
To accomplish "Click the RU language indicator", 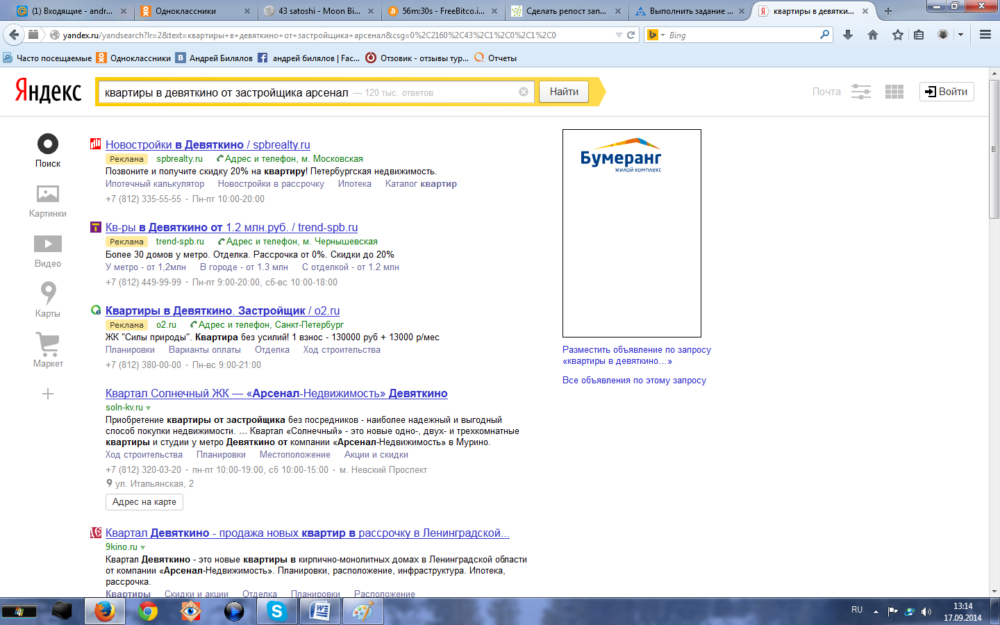I will click(x=857, y=610).
